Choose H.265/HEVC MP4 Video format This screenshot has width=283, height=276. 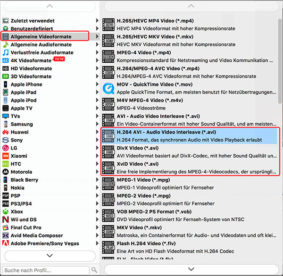click(x=190, y=25)
